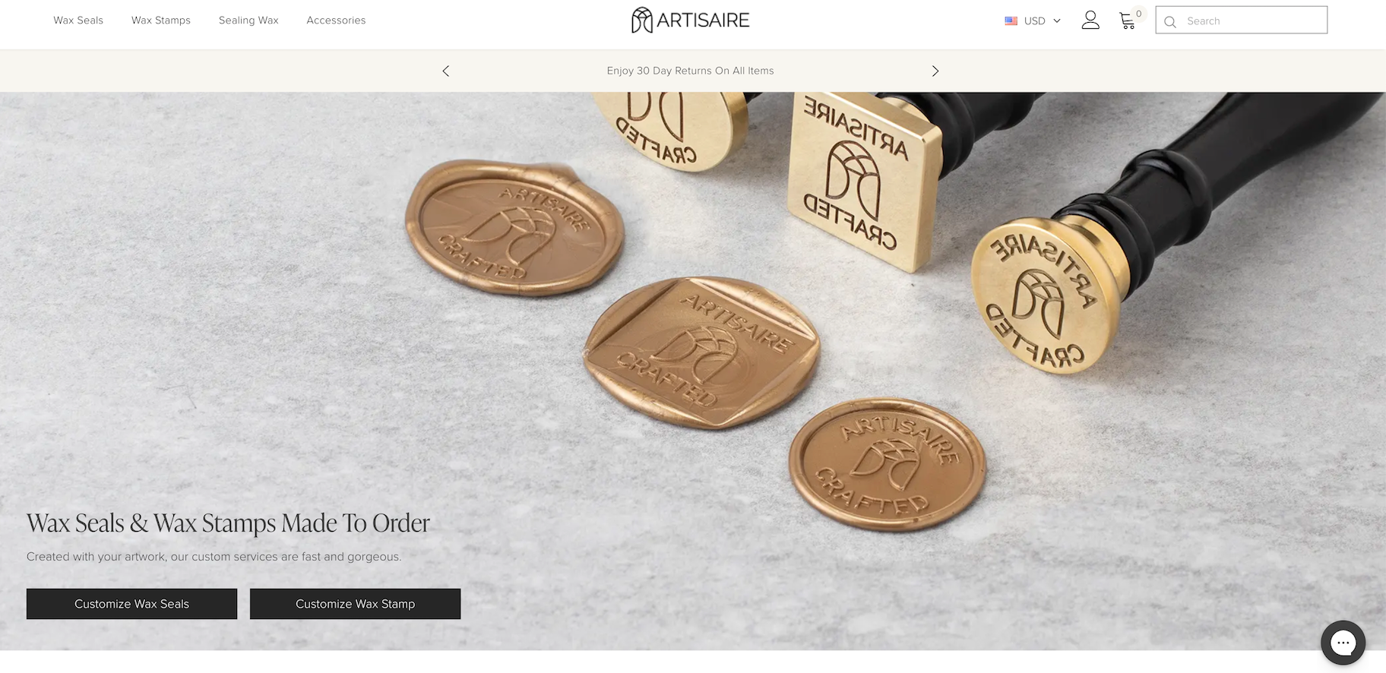Viewport: 1386px width, 673px height.
Task: Open the shopping cart icon
Action: (1128, 21)
